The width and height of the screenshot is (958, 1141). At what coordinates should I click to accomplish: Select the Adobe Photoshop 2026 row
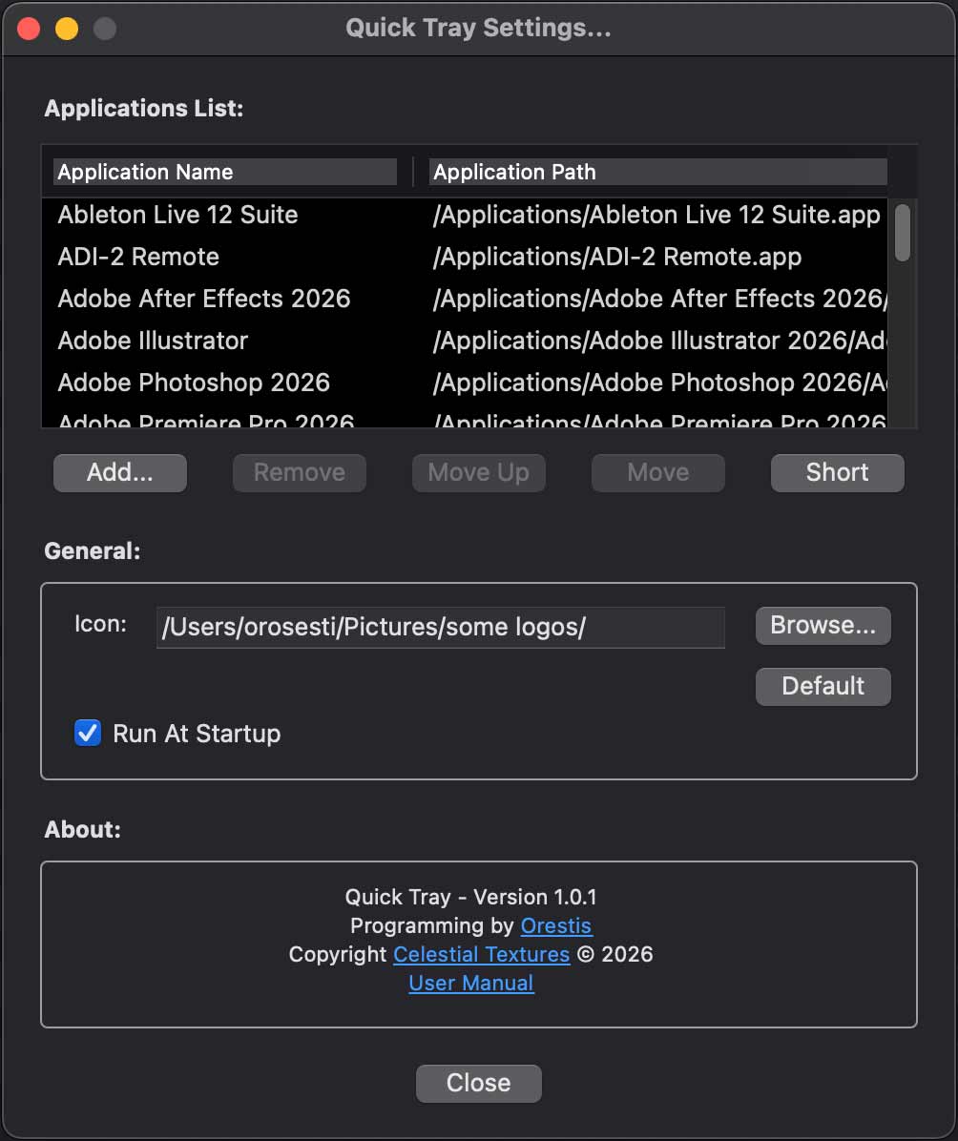point(465,383)
